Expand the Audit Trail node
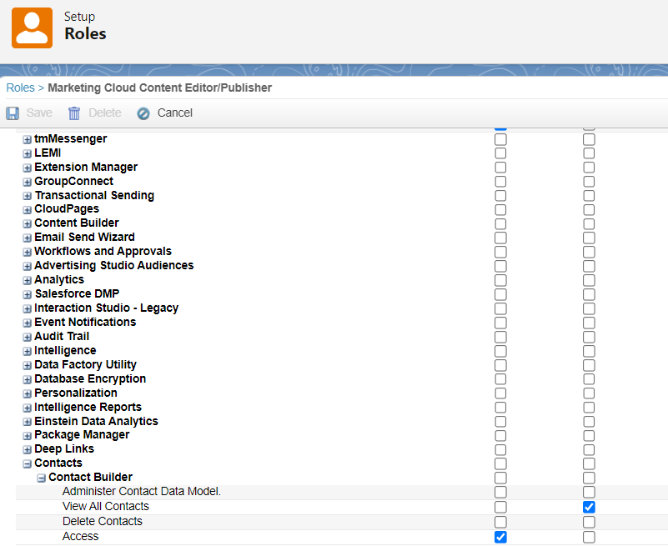 coord(28,337)
